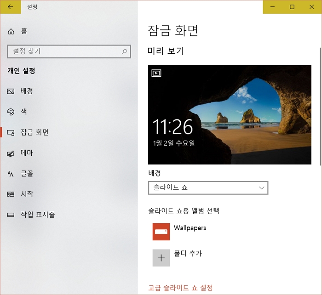Click the plus icon to add folder
Screen dimensions: 322x295
coord(161,258)
